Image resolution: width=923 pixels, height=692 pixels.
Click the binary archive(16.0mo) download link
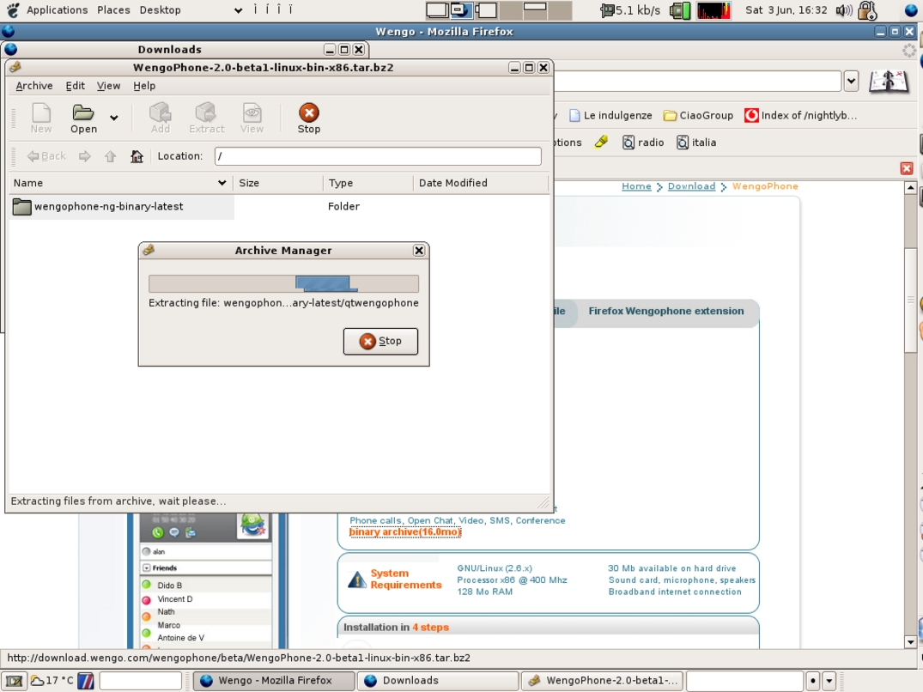(x=405, y=532)
